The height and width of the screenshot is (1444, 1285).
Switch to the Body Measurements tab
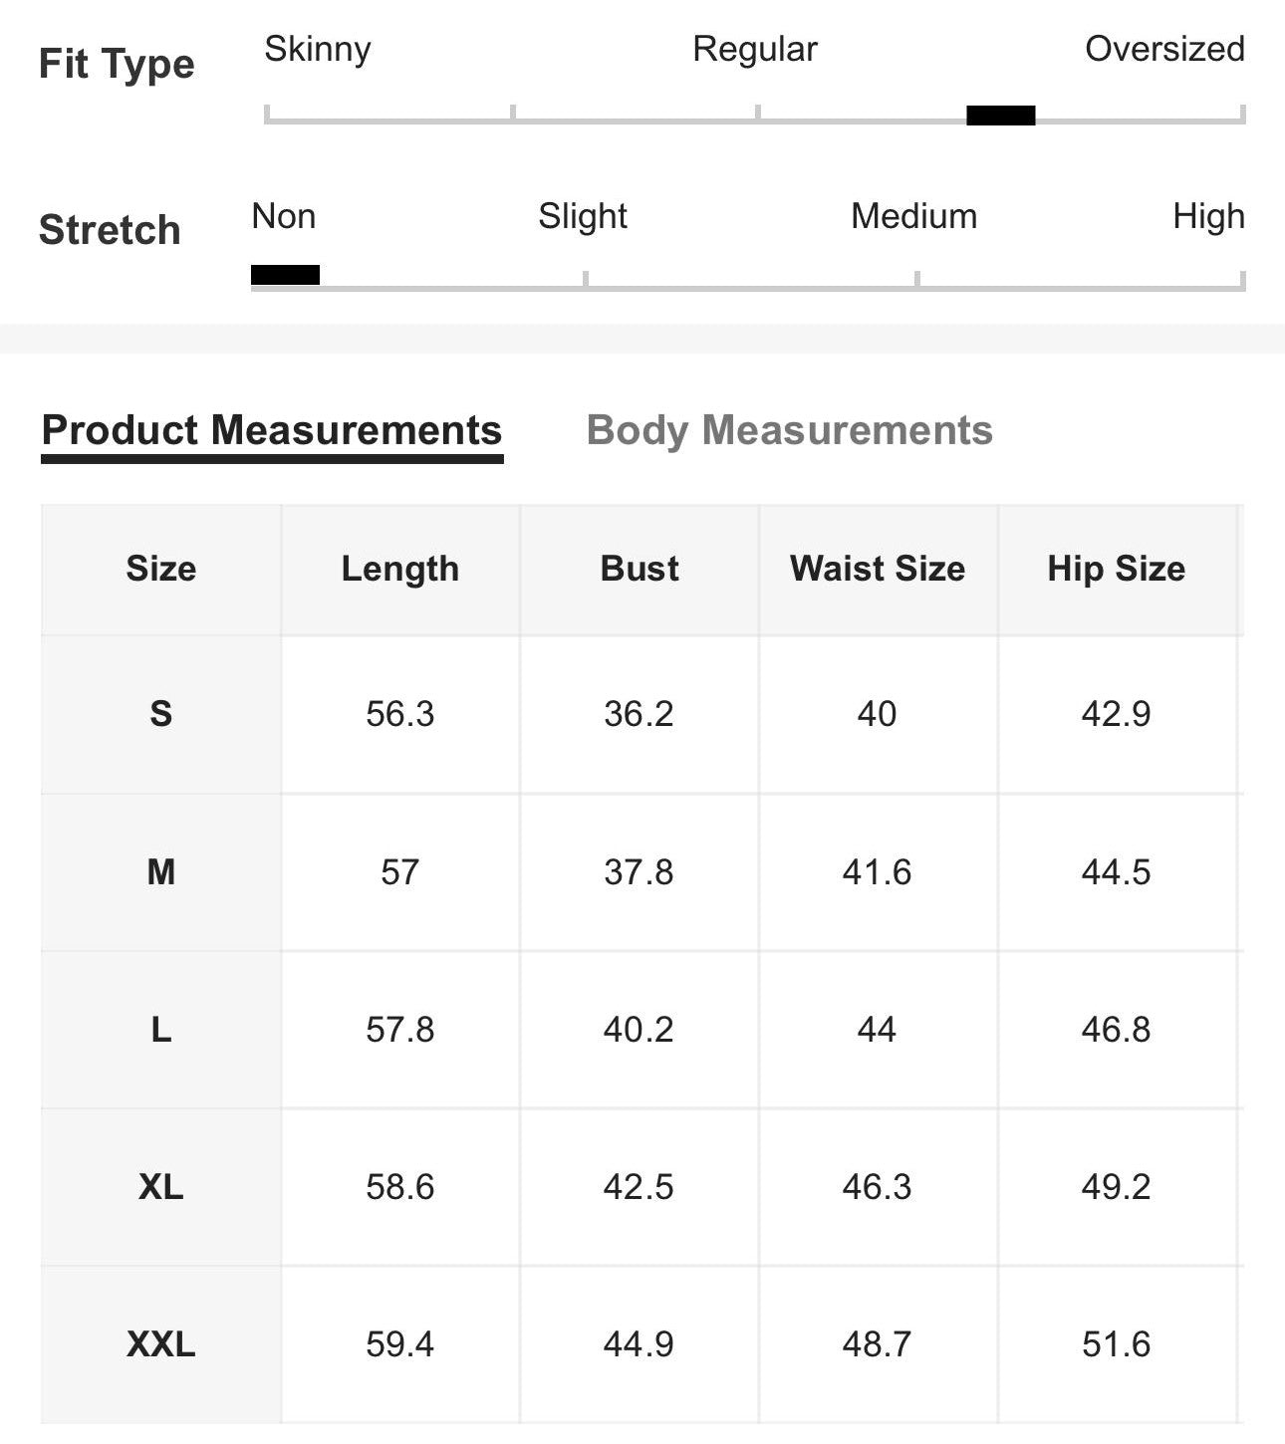[789, 430]
